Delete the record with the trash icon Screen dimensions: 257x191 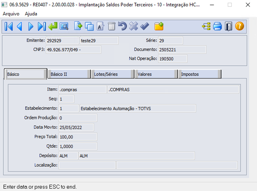coord(112,26)
